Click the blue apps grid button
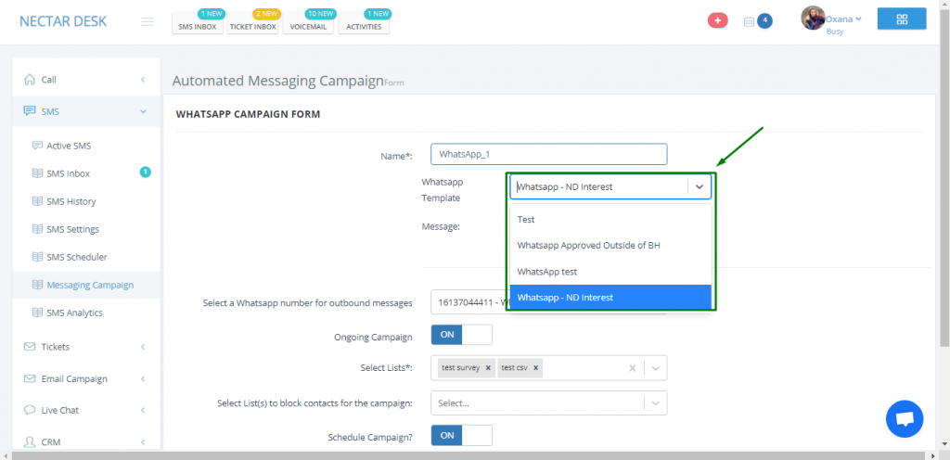Image resolution: width=950 pixels, height=460 pixels. [x=902, y=19]
